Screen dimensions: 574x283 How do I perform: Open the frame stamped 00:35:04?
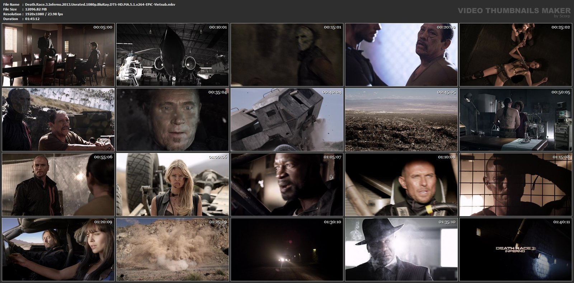173,120
